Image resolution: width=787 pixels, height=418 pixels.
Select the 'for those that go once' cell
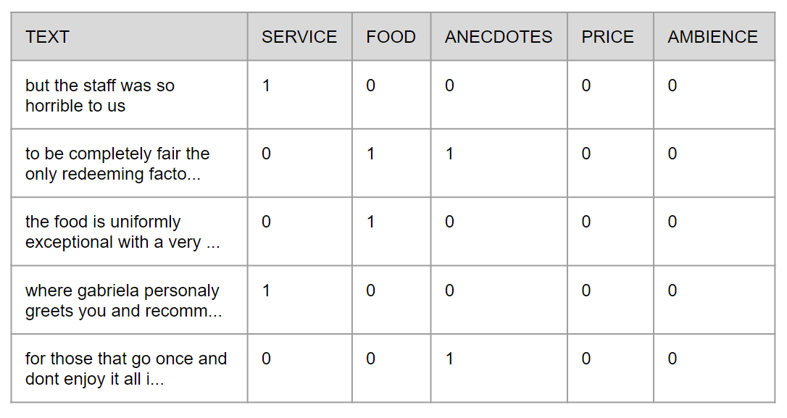[x=129, y=368]
